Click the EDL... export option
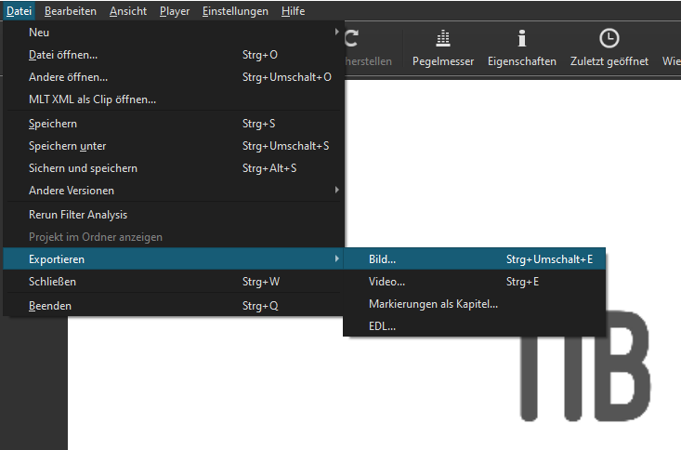This screenshot has height=450, width=681. point(382,326)
